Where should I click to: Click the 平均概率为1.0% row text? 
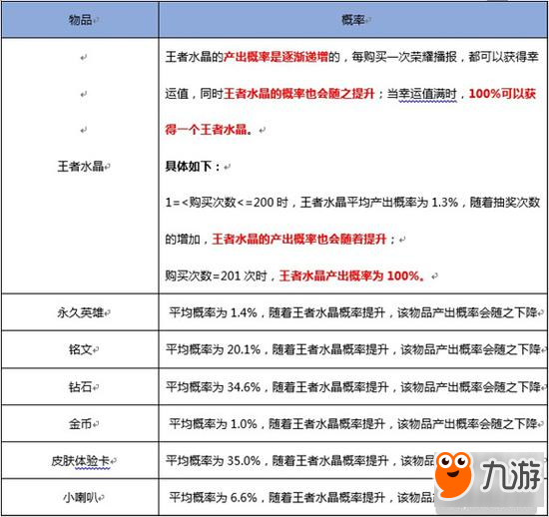point(353,424)
